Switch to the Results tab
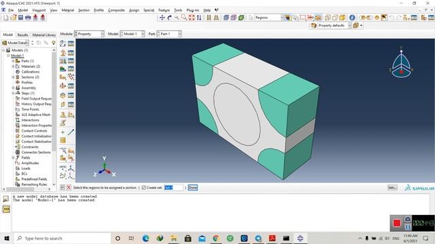This screenshot has width=435, height=244. (x=22, y=35)
